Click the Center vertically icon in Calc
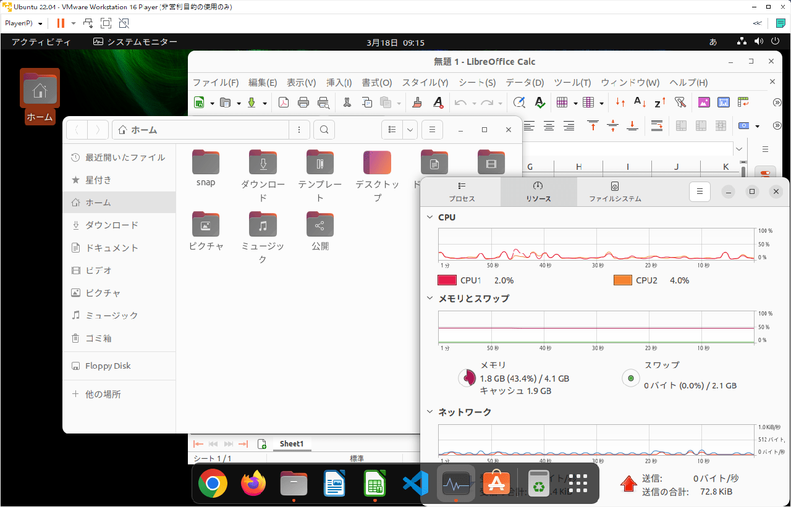This screenshot has width=791, height=507. pyautogui.click(x=612, y=126)
